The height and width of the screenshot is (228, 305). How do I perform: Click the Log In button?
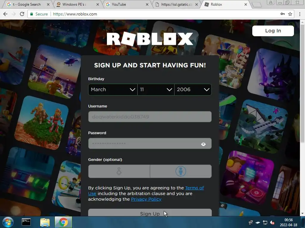(273, 31)
